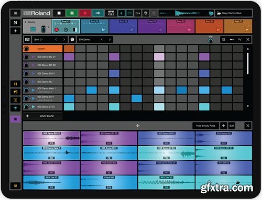Toggle first step of Accent row

69,49
